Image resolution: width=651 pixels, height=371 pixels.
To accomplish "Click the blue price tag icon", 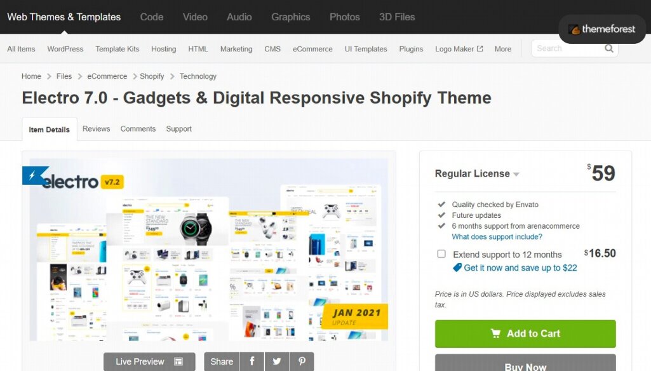I will (457, 267).
